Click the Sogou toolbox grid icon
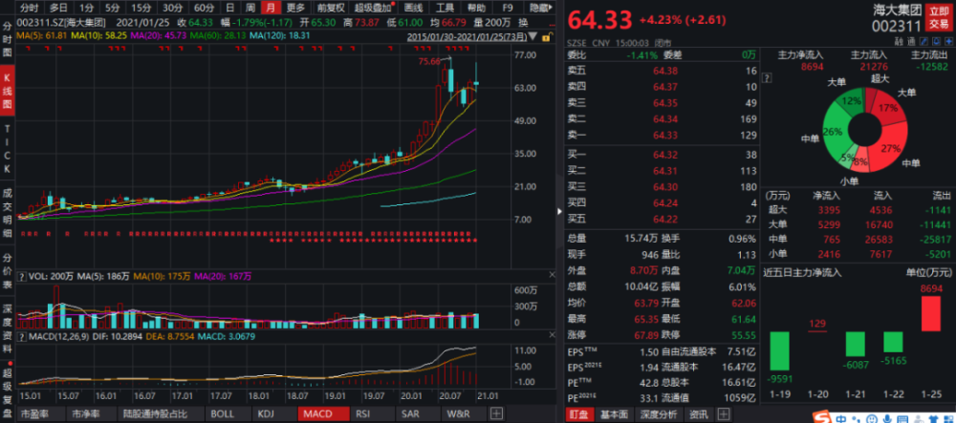 [948, 419]
